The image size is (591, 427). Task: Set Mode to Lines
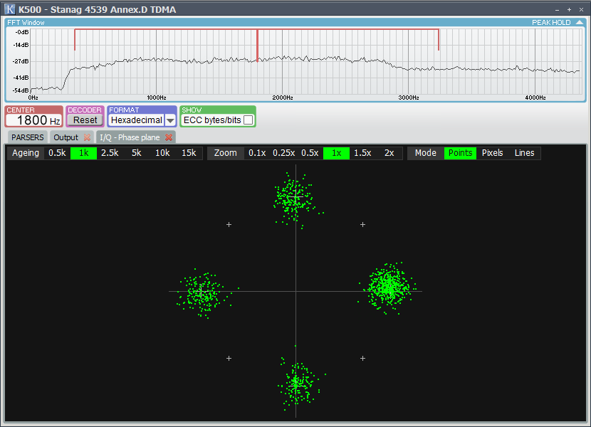[x=524, y=153]
